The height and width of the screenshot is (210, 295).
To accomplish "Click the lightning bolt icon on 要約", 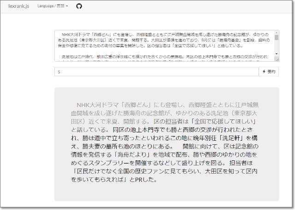I will tap(264, 72).
